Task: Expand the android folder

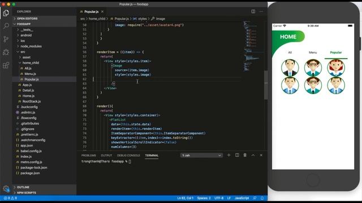Action: pyautogui.click(x=44, y=35)
